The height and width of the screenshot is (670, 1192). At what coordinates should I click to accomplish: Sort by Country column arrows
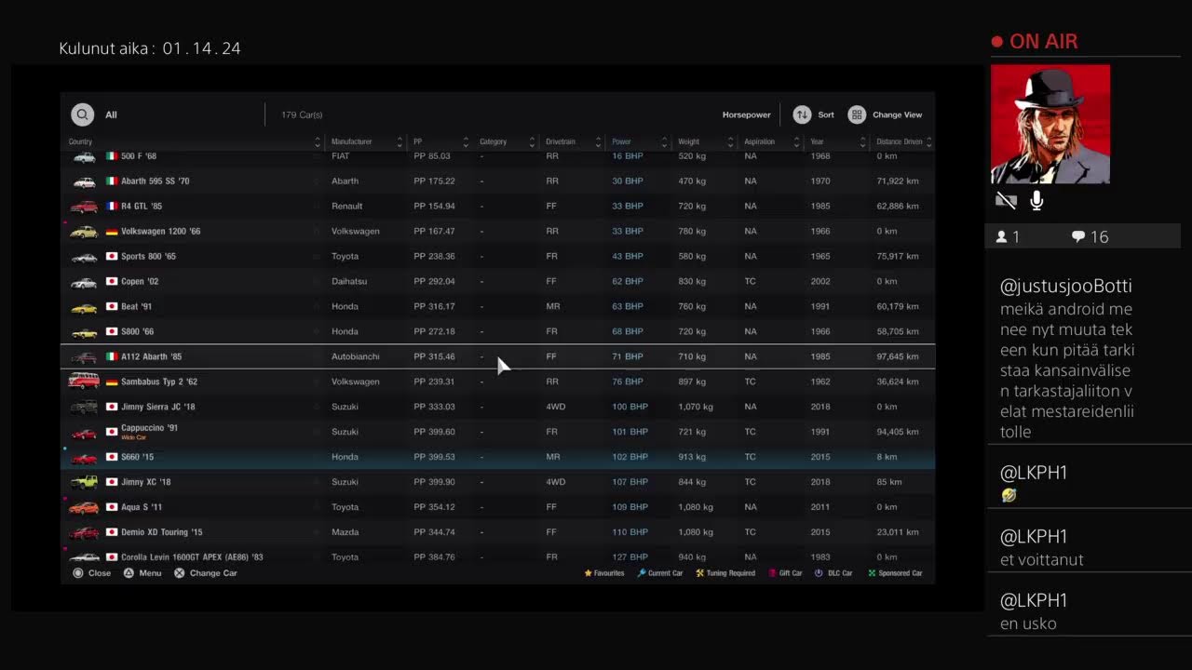[318, 142]
